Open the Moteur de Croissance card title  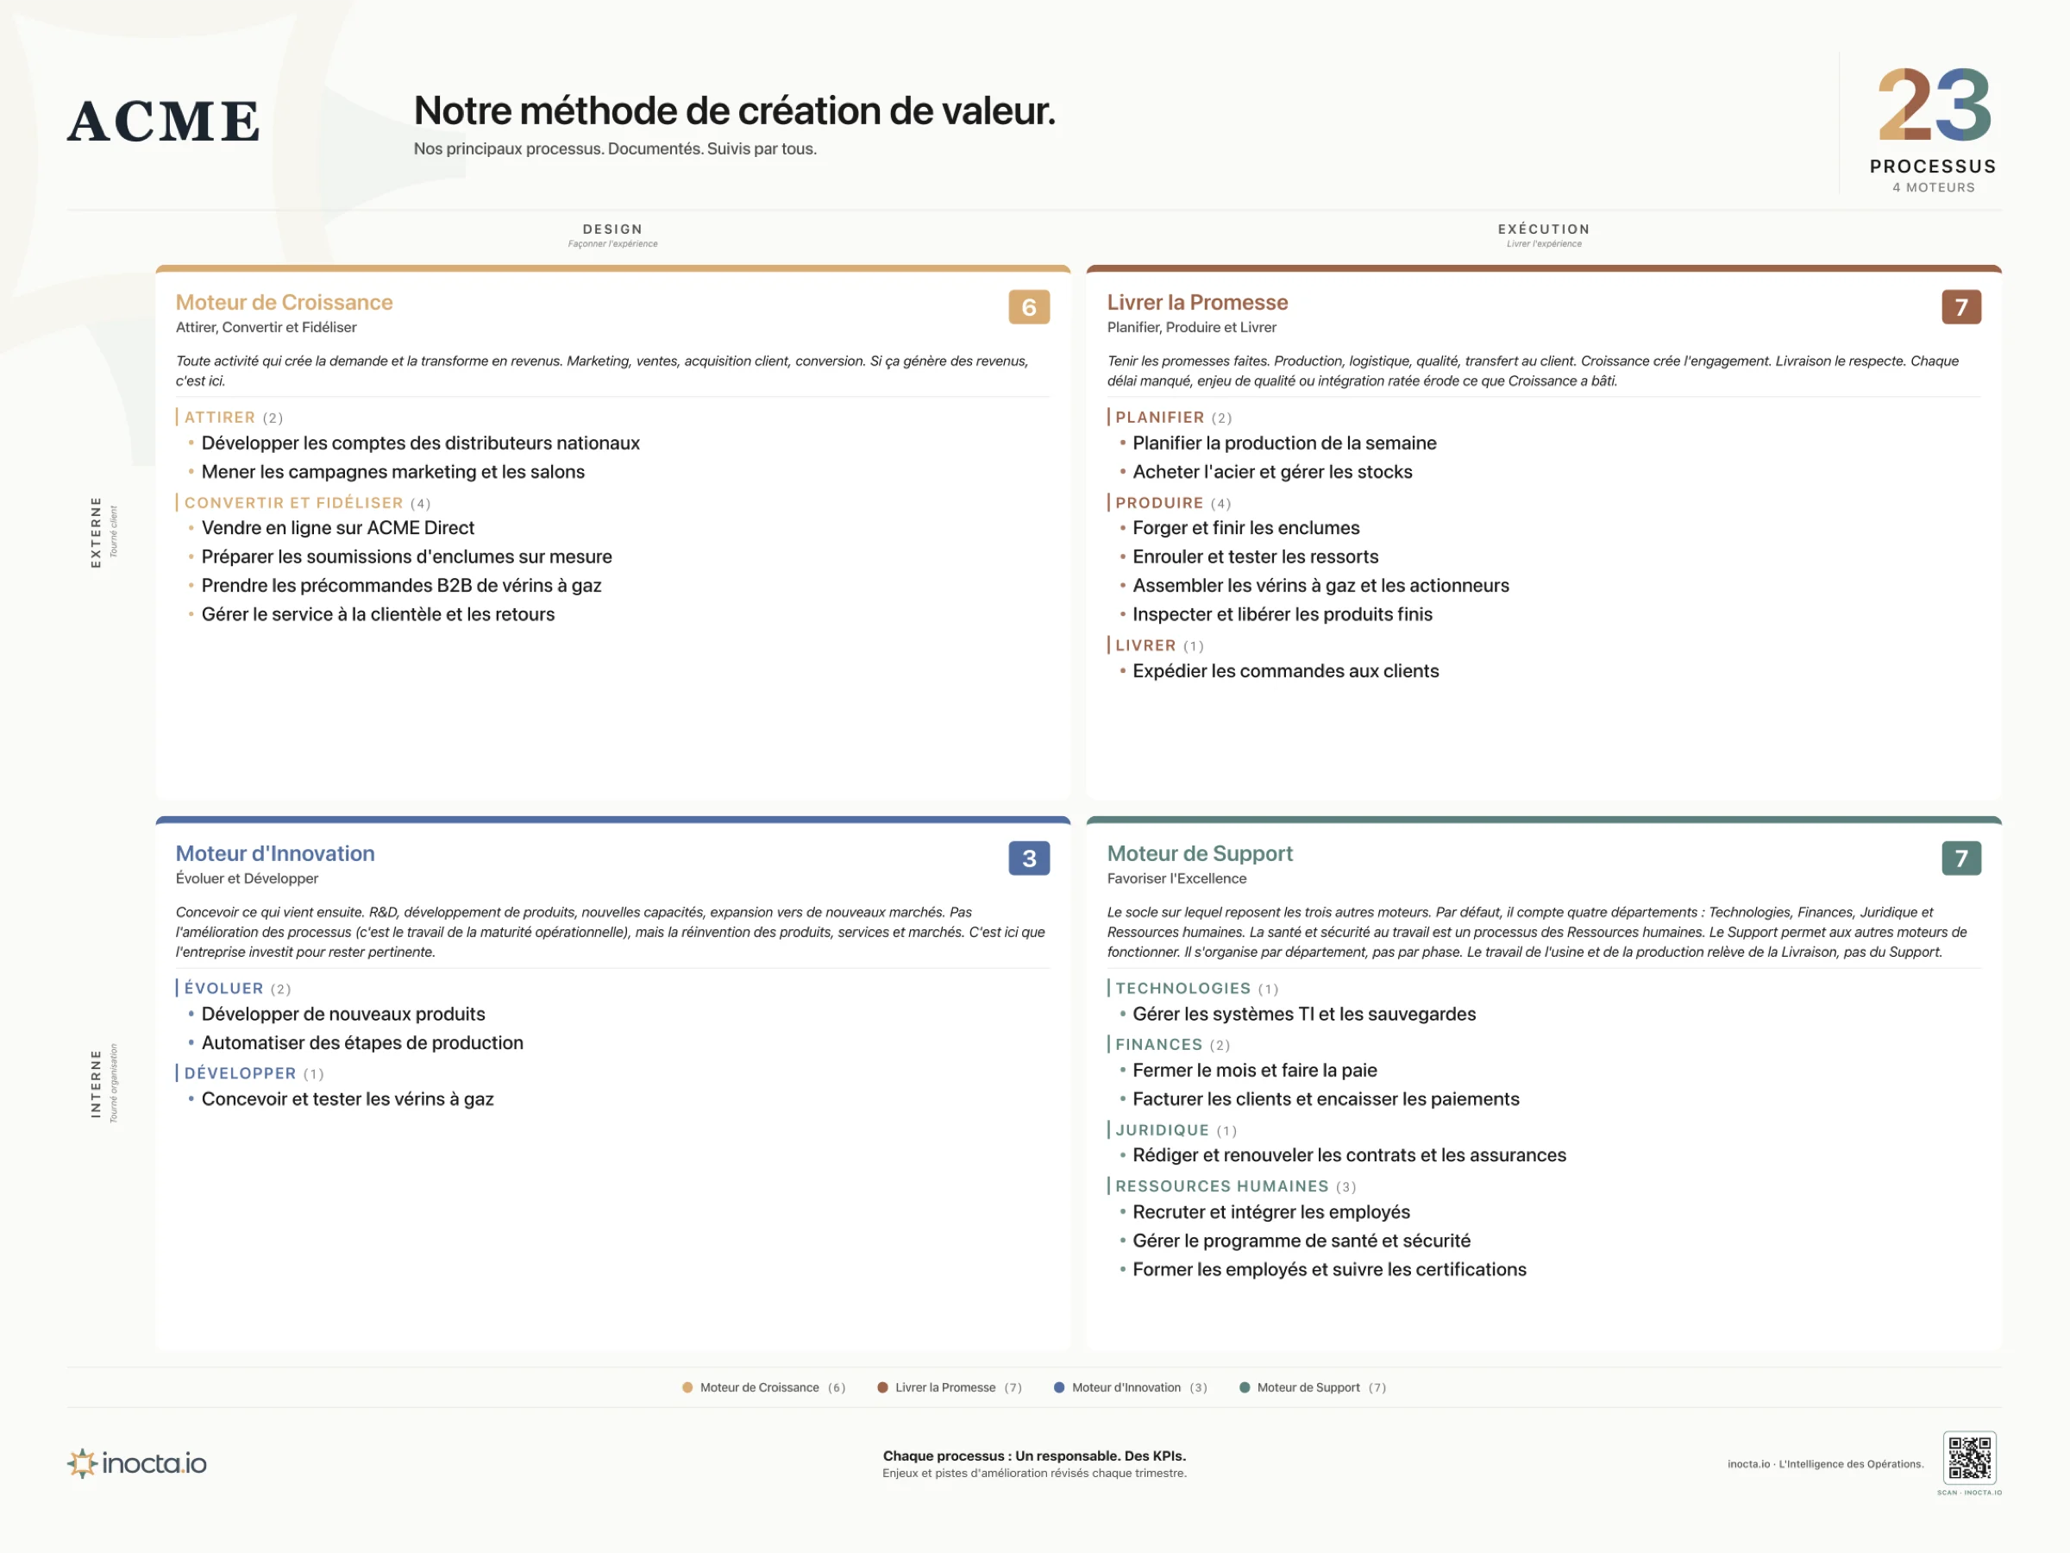pos(285,302)
